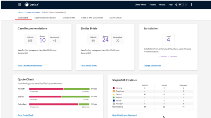Click the Plaintiff column header in Shepard's table
The image size is (211, 118).
pyautogui.click(x=145, y=85)
